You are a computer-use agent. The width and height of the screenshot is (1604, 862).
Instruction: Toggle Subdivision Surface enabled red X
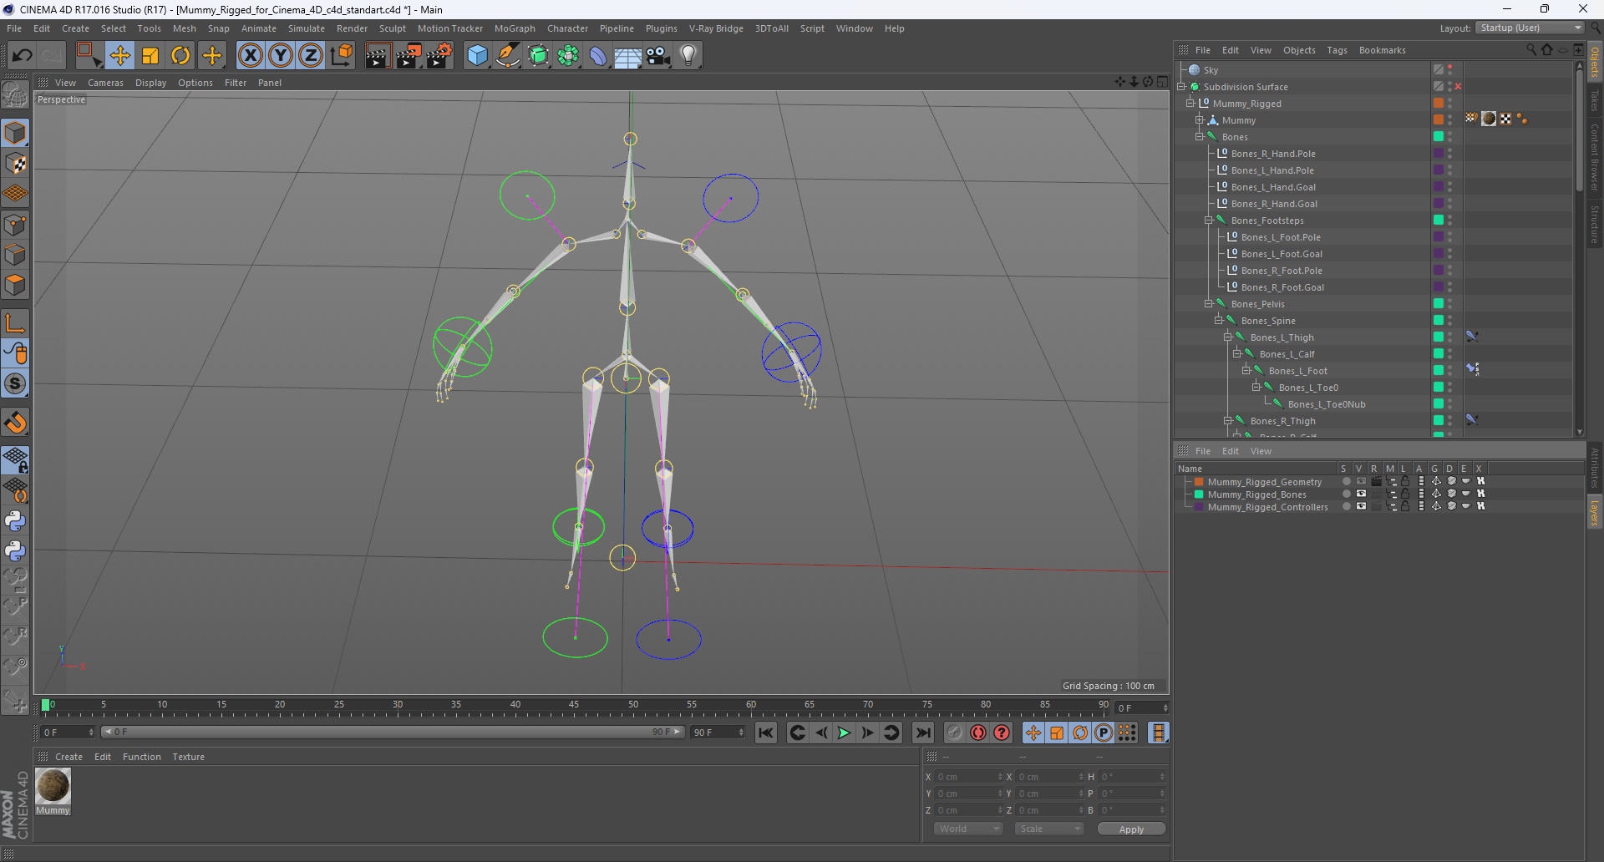(1458, 87)
